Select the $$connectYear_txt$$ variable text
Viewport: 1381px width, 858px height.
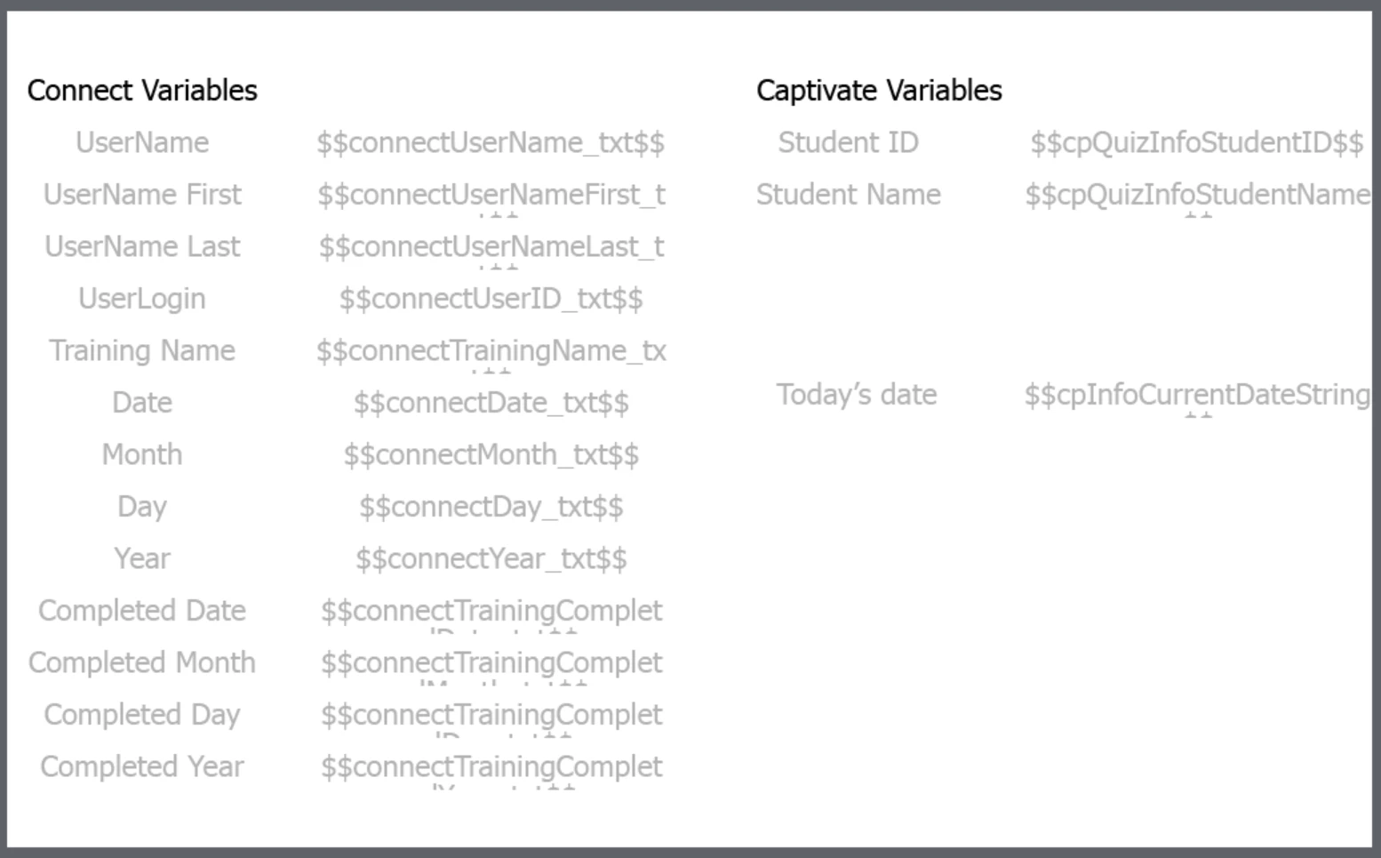click(491, 559)
